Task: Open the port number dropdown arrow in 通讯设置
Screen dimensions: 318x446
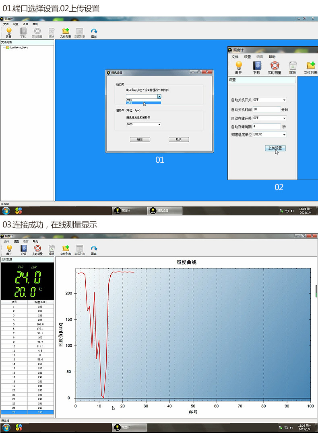Action: [x=159, y=96]
